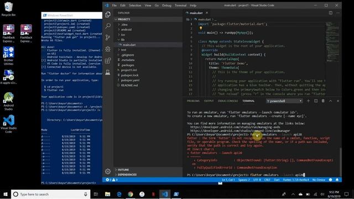Switch to PowerShell from the taskbar
This screenshot has height=199, width=354.
click(x=176, y=194)
